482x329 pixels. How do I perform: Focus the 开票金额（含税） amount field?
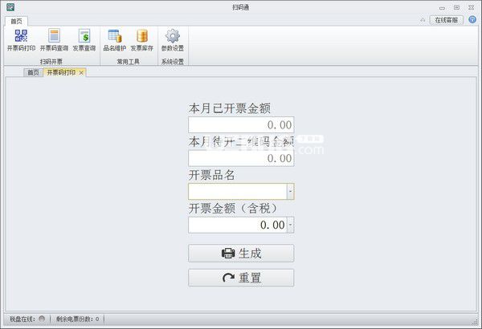click(x=238, y=225)
